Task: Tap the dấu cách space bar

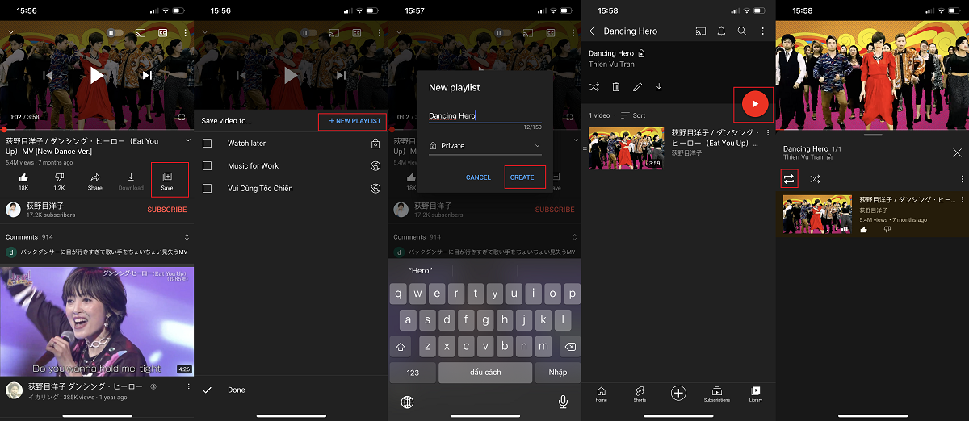Action: [485, 373]
